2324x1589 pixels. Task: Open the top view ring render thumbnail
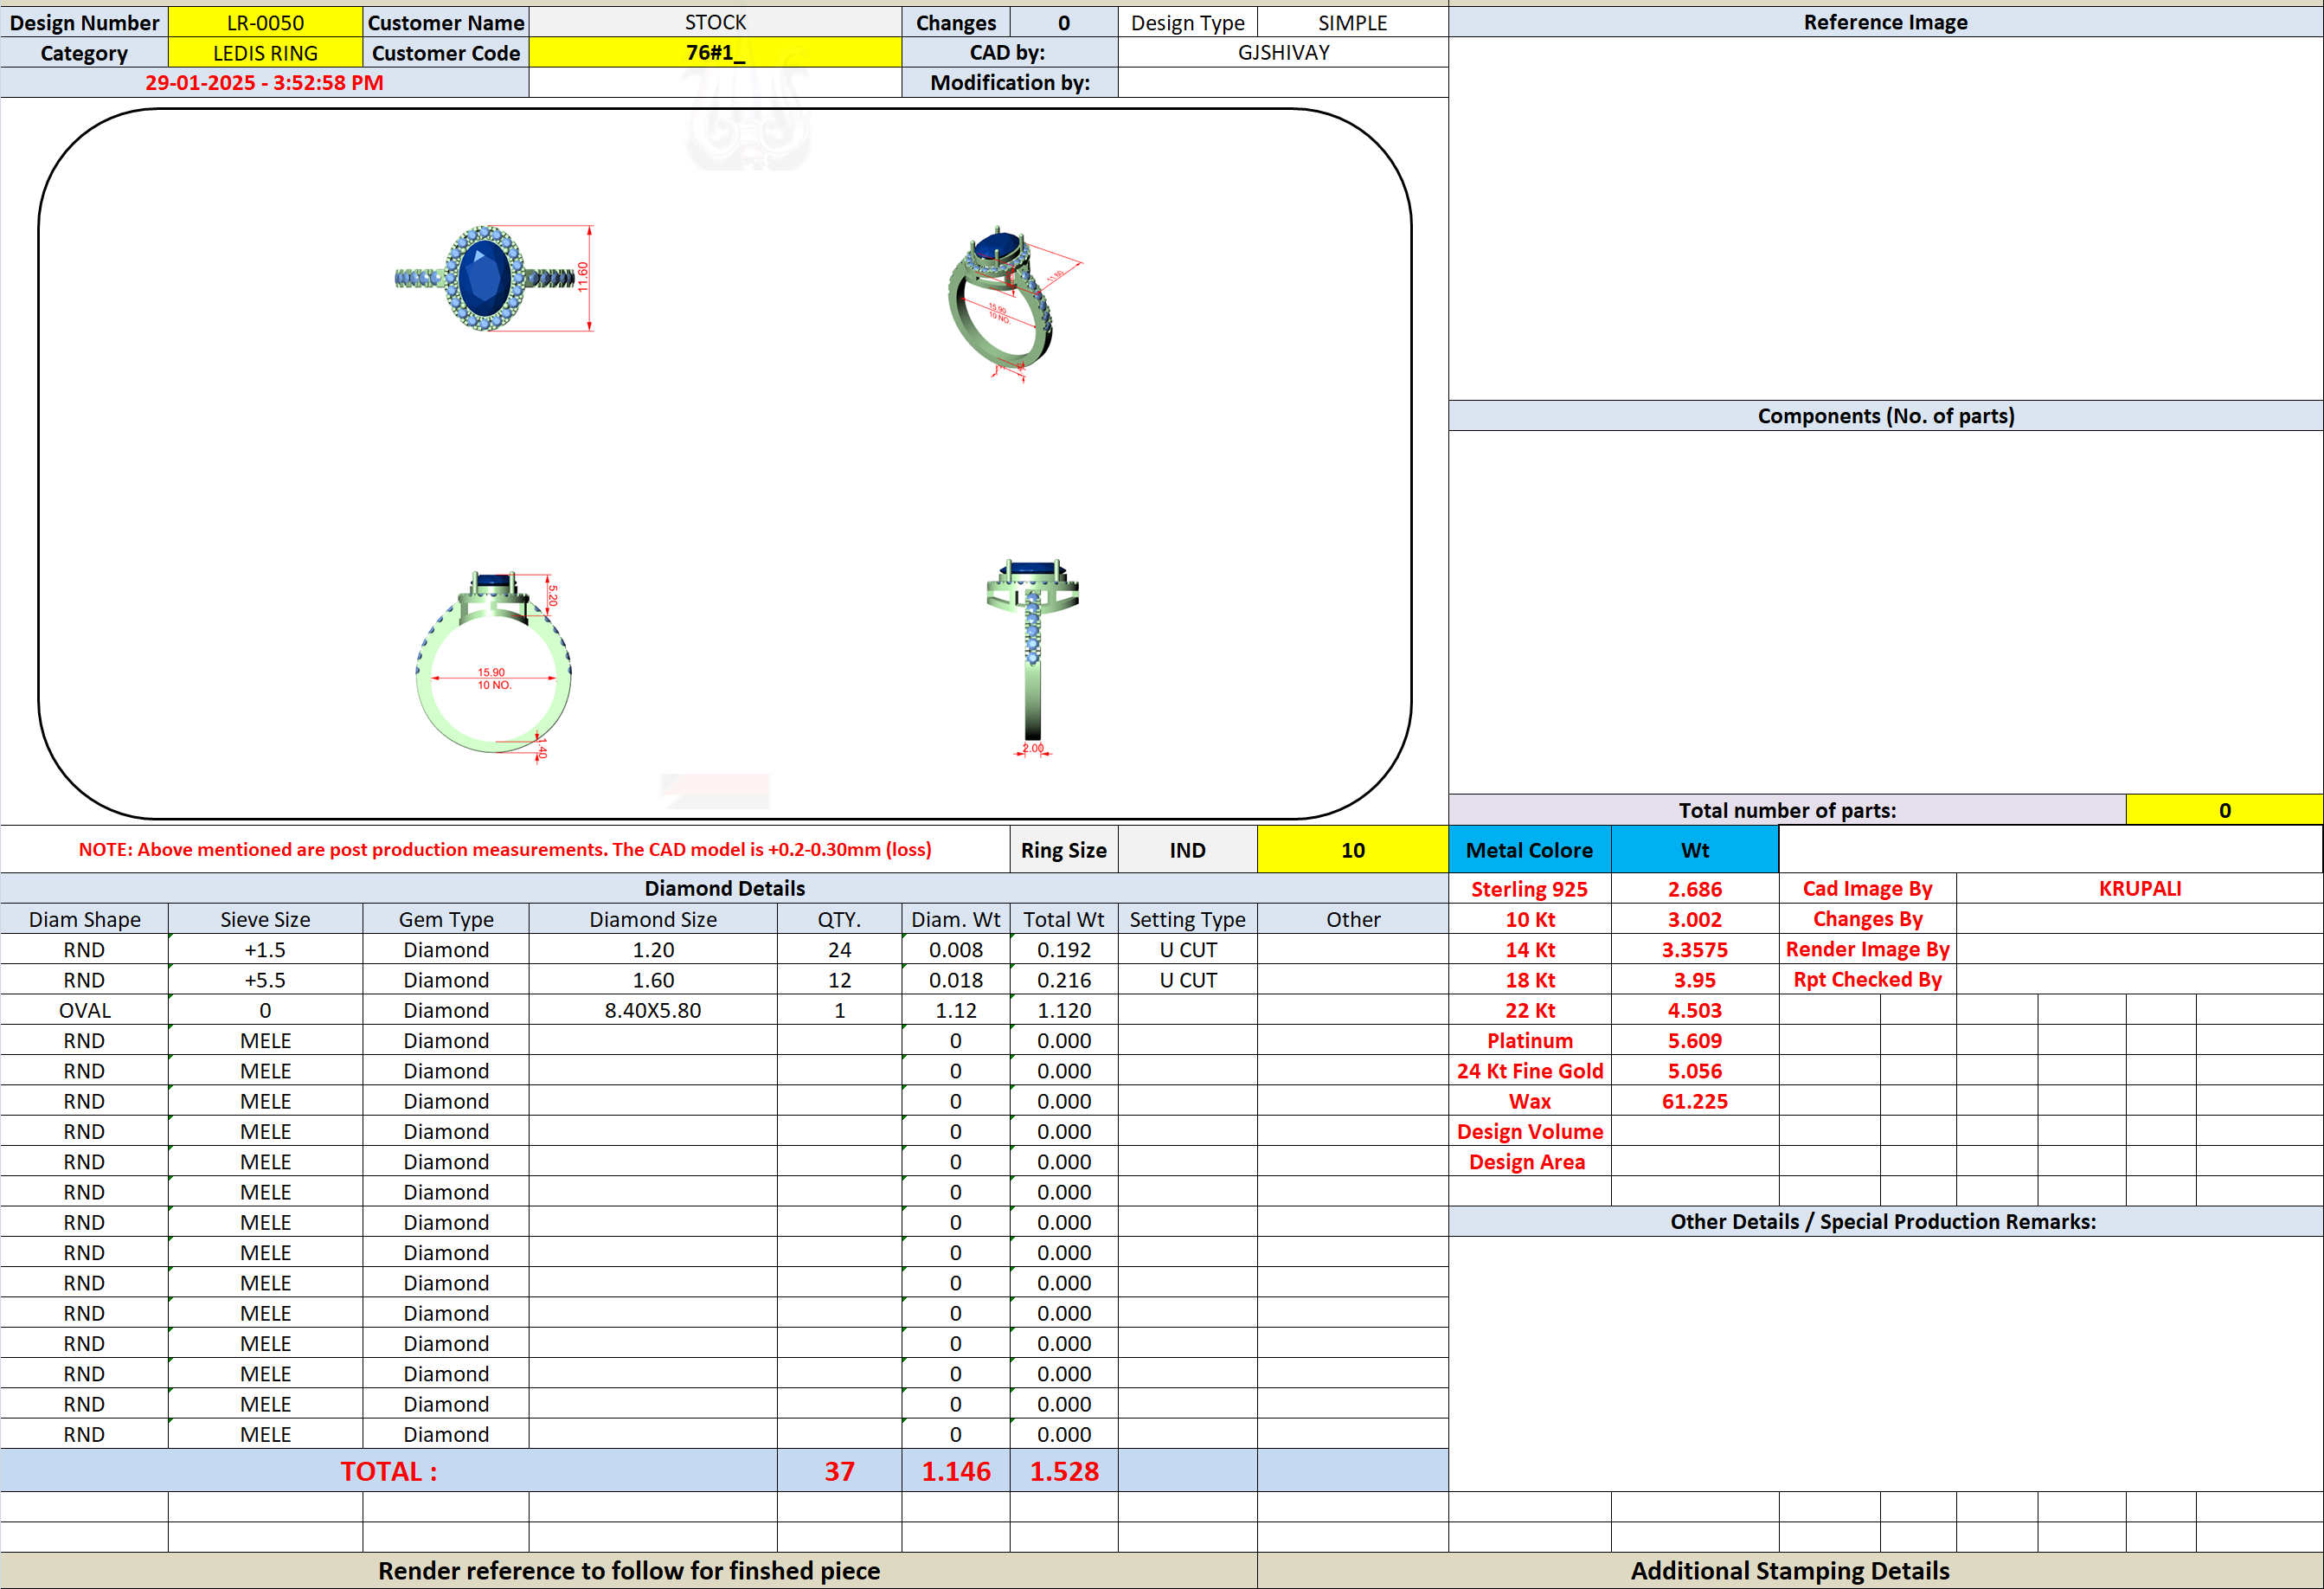[493, 278]
